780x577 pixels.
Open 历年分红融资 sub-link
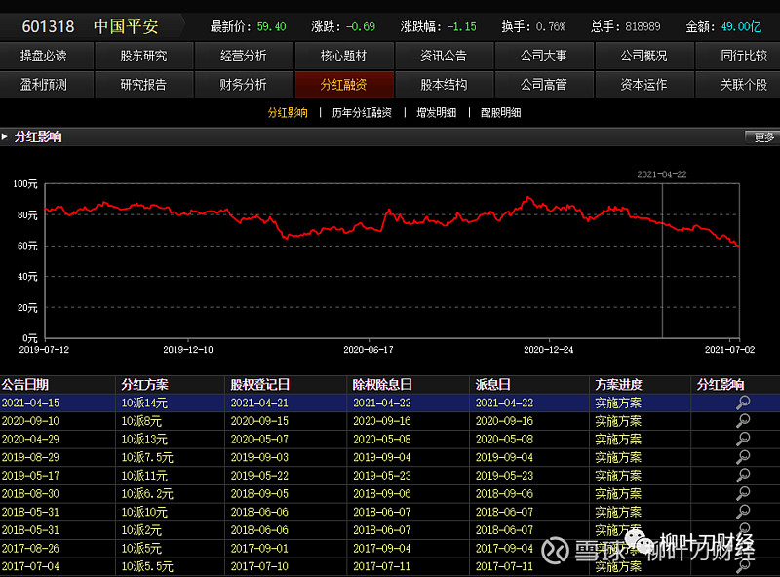[x=362, y=113]
